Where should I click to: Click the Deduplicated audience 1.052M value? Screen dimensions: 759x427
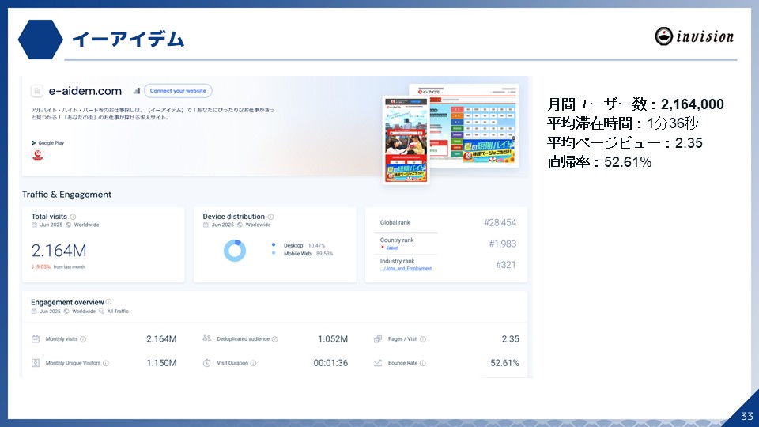pyautogui.click(x=333, y=339)
